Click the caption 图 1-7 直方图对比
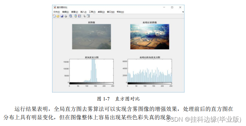Image resolution: width=246 pixels, height=126 pixels. tap(118, 99)
